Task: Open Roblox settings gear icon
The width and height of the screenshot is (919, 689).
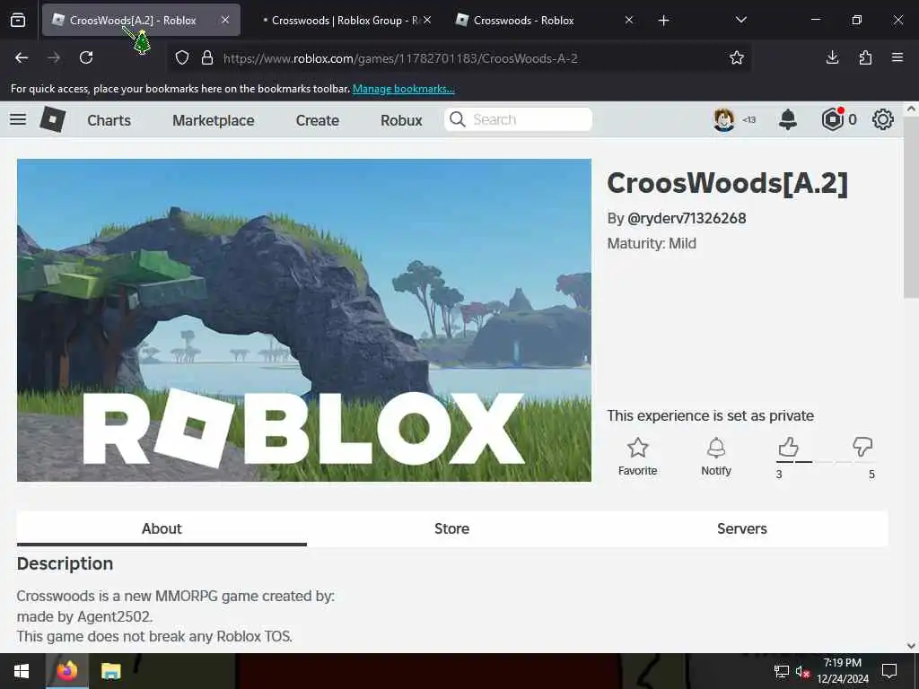Action: pyautogui.click(x=883, y=119)
